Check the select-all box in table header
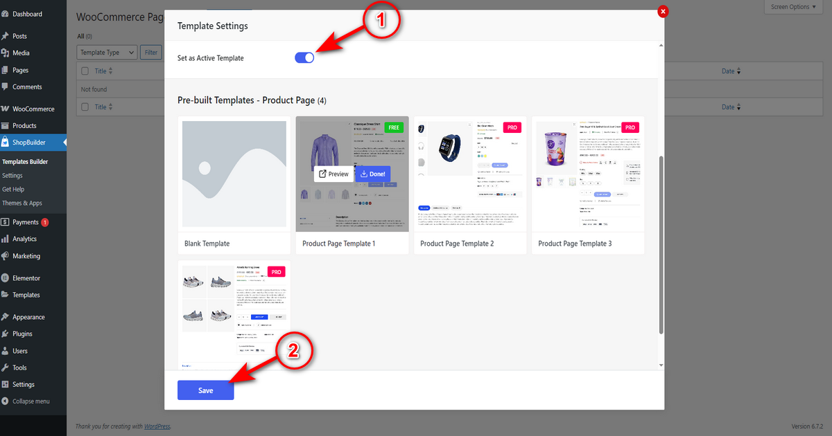832x436 pixels. click(x=85, y=71)
